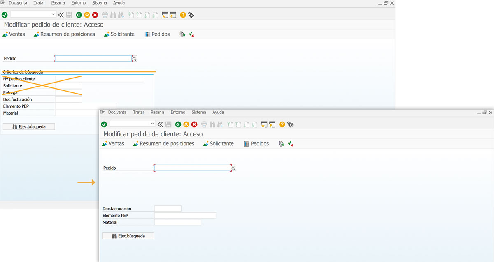Click the Elemento PEP field in the front window
The width and height of the screenshot is (494, 262).
pos(185,216)
